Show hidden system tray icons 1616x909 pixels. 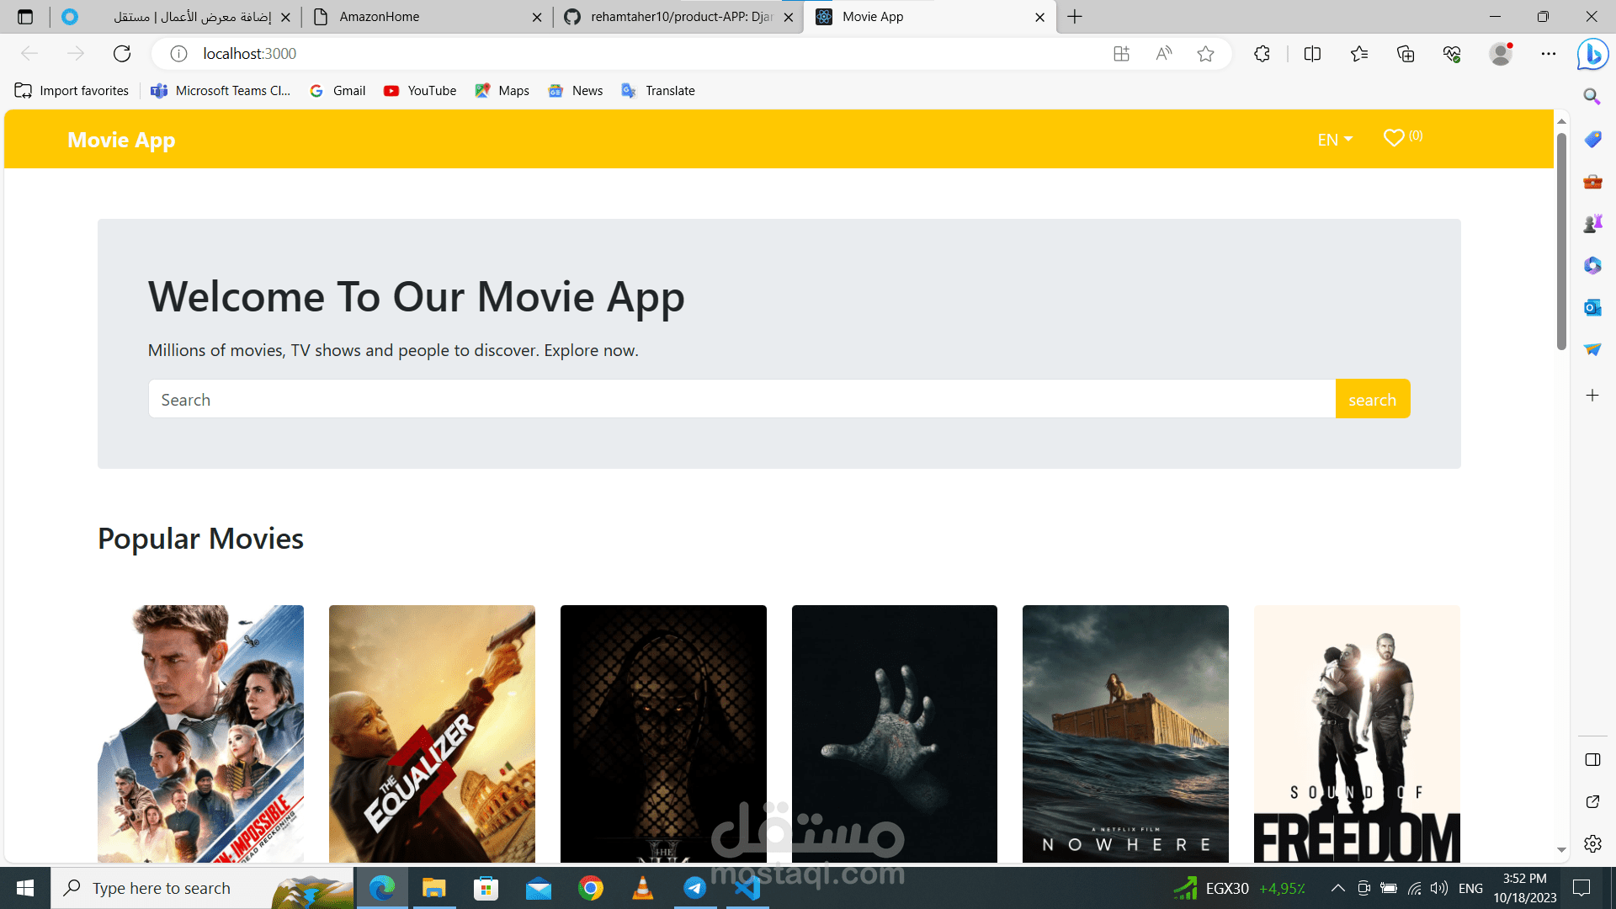pos(1337,888)
